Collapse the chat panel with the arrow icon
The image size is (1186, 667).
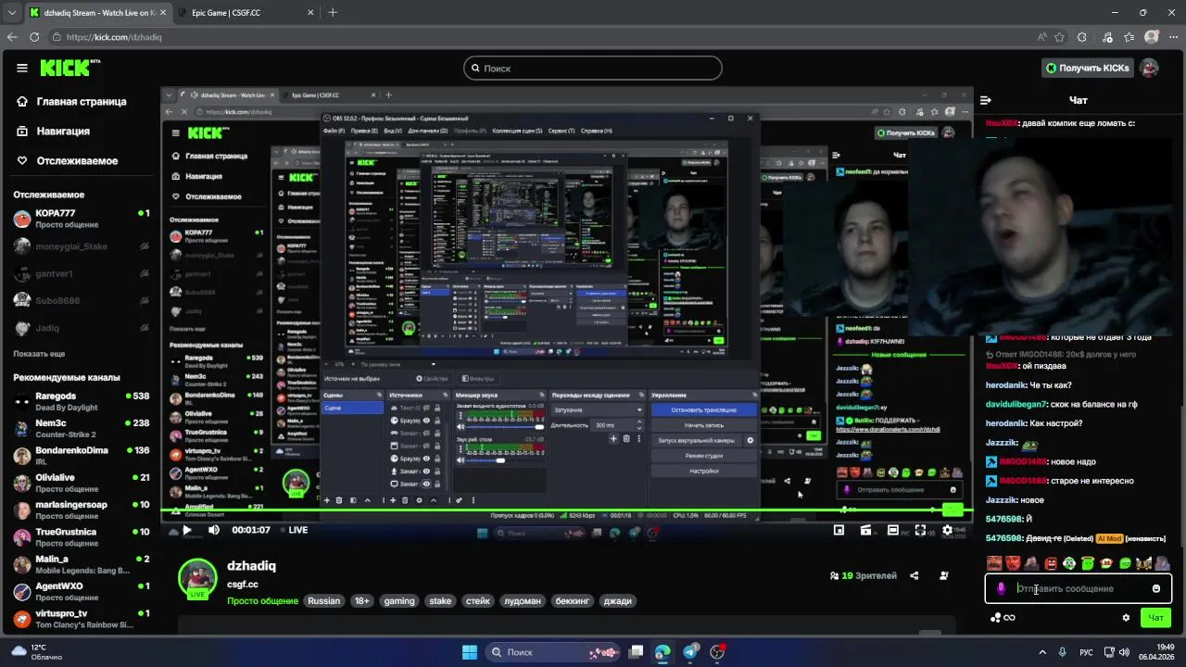(x=986, y=100)
